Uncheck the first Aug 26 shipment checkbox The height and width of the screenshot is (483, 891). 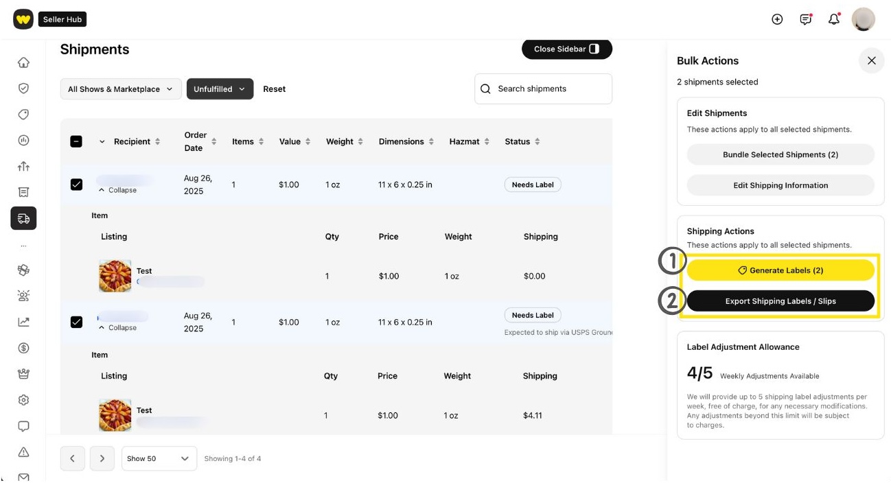[76, 184]
